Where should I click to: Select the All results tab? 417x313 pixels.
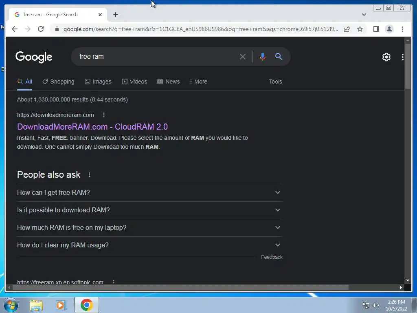[x=25, y=82]
